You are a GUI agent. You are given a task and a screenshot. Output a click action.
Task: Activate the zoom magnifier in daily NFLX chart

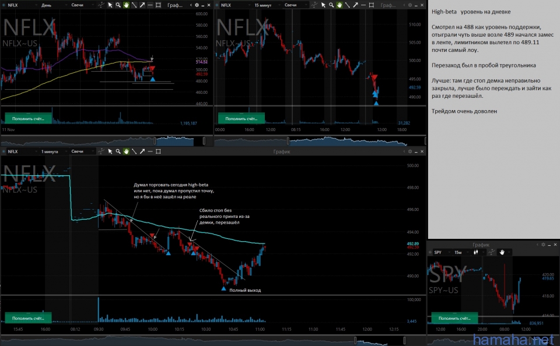point(118,5)
